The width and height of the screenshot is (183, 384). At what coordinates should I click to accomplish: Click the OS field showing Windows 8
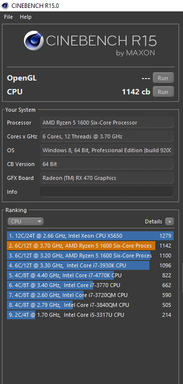[x=107, y=150]
